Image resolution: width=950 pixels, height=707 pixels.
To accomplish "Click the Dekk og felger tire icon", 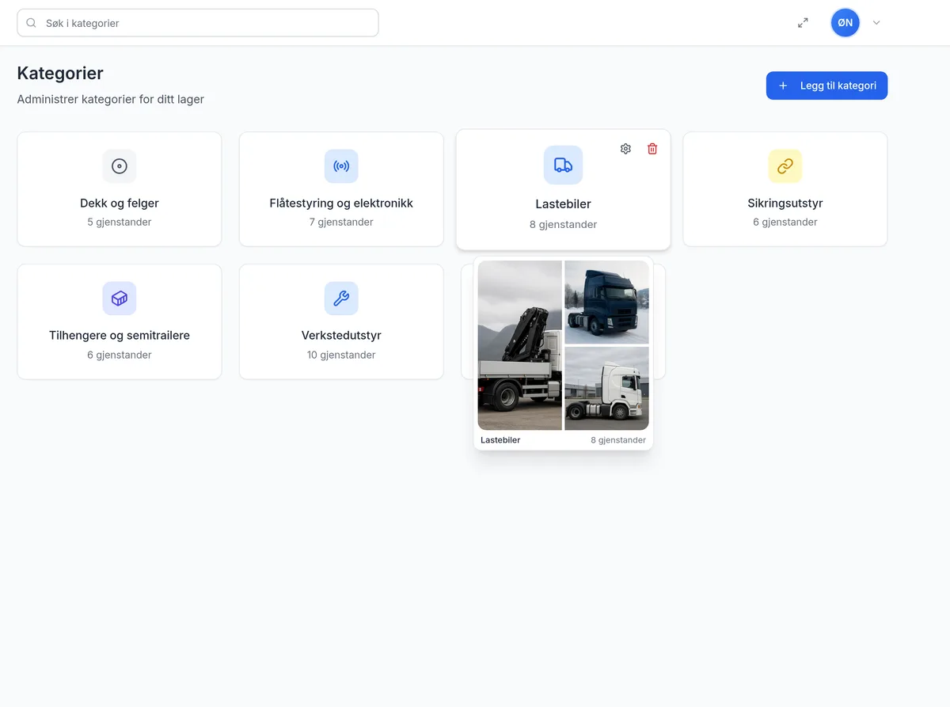I will [120, 166].
